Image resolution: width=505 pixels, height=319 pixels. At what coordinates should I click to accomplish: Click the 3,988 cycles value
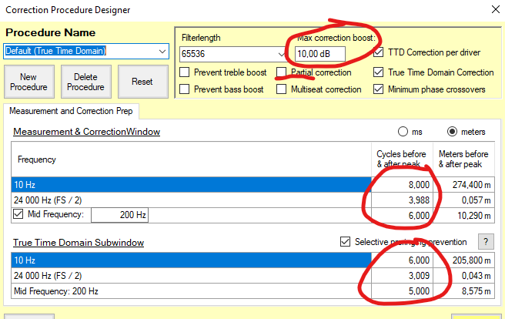coord(419,200)
